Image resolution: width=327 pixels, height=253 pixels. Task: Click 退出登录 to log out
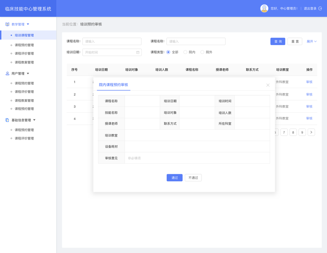310,8
